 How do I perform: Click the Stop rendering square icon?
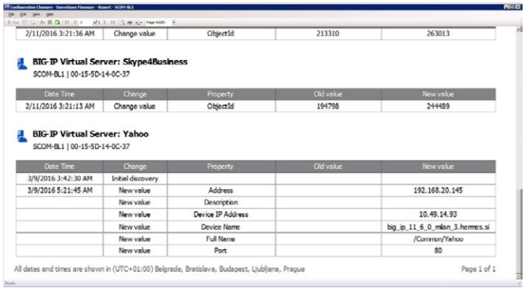(49, 23)
